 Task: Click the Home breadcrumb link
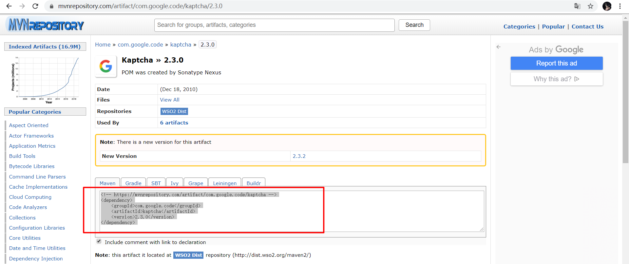click(x=103, y=45)
